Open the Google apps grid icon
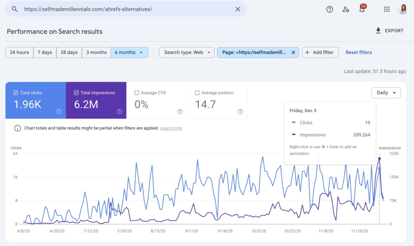The height and width of the screenshot is (246, 414). 387,9
